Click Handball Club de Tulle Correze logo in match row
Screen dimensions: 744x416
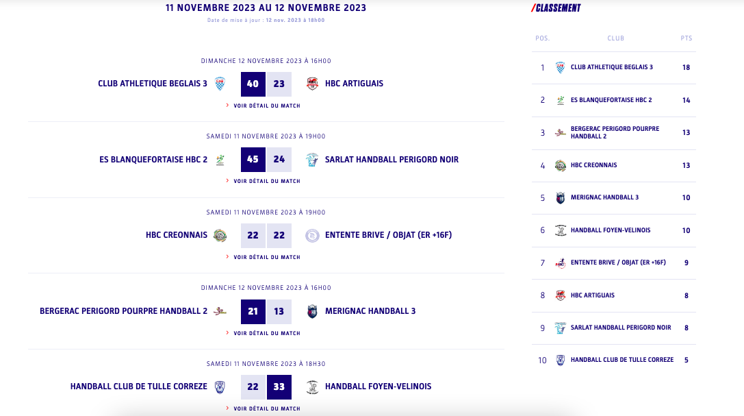220,387
